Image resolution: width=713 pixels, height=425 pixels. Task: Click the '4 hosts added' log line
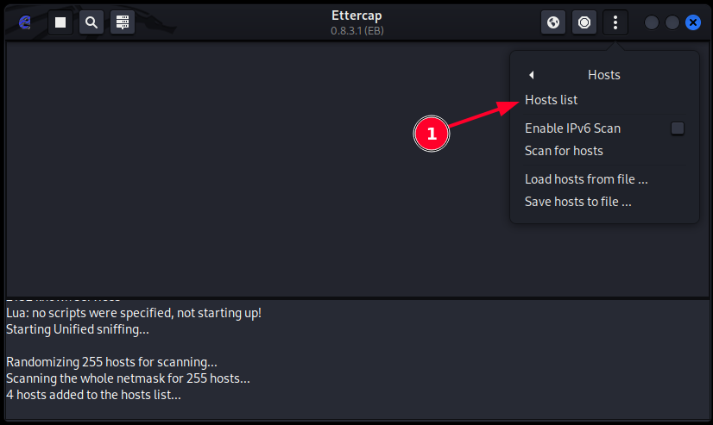93,395
